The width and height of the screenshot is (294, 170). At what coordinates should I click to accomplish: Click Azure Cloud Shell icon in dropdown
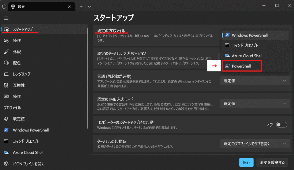(x=227, y=56)
